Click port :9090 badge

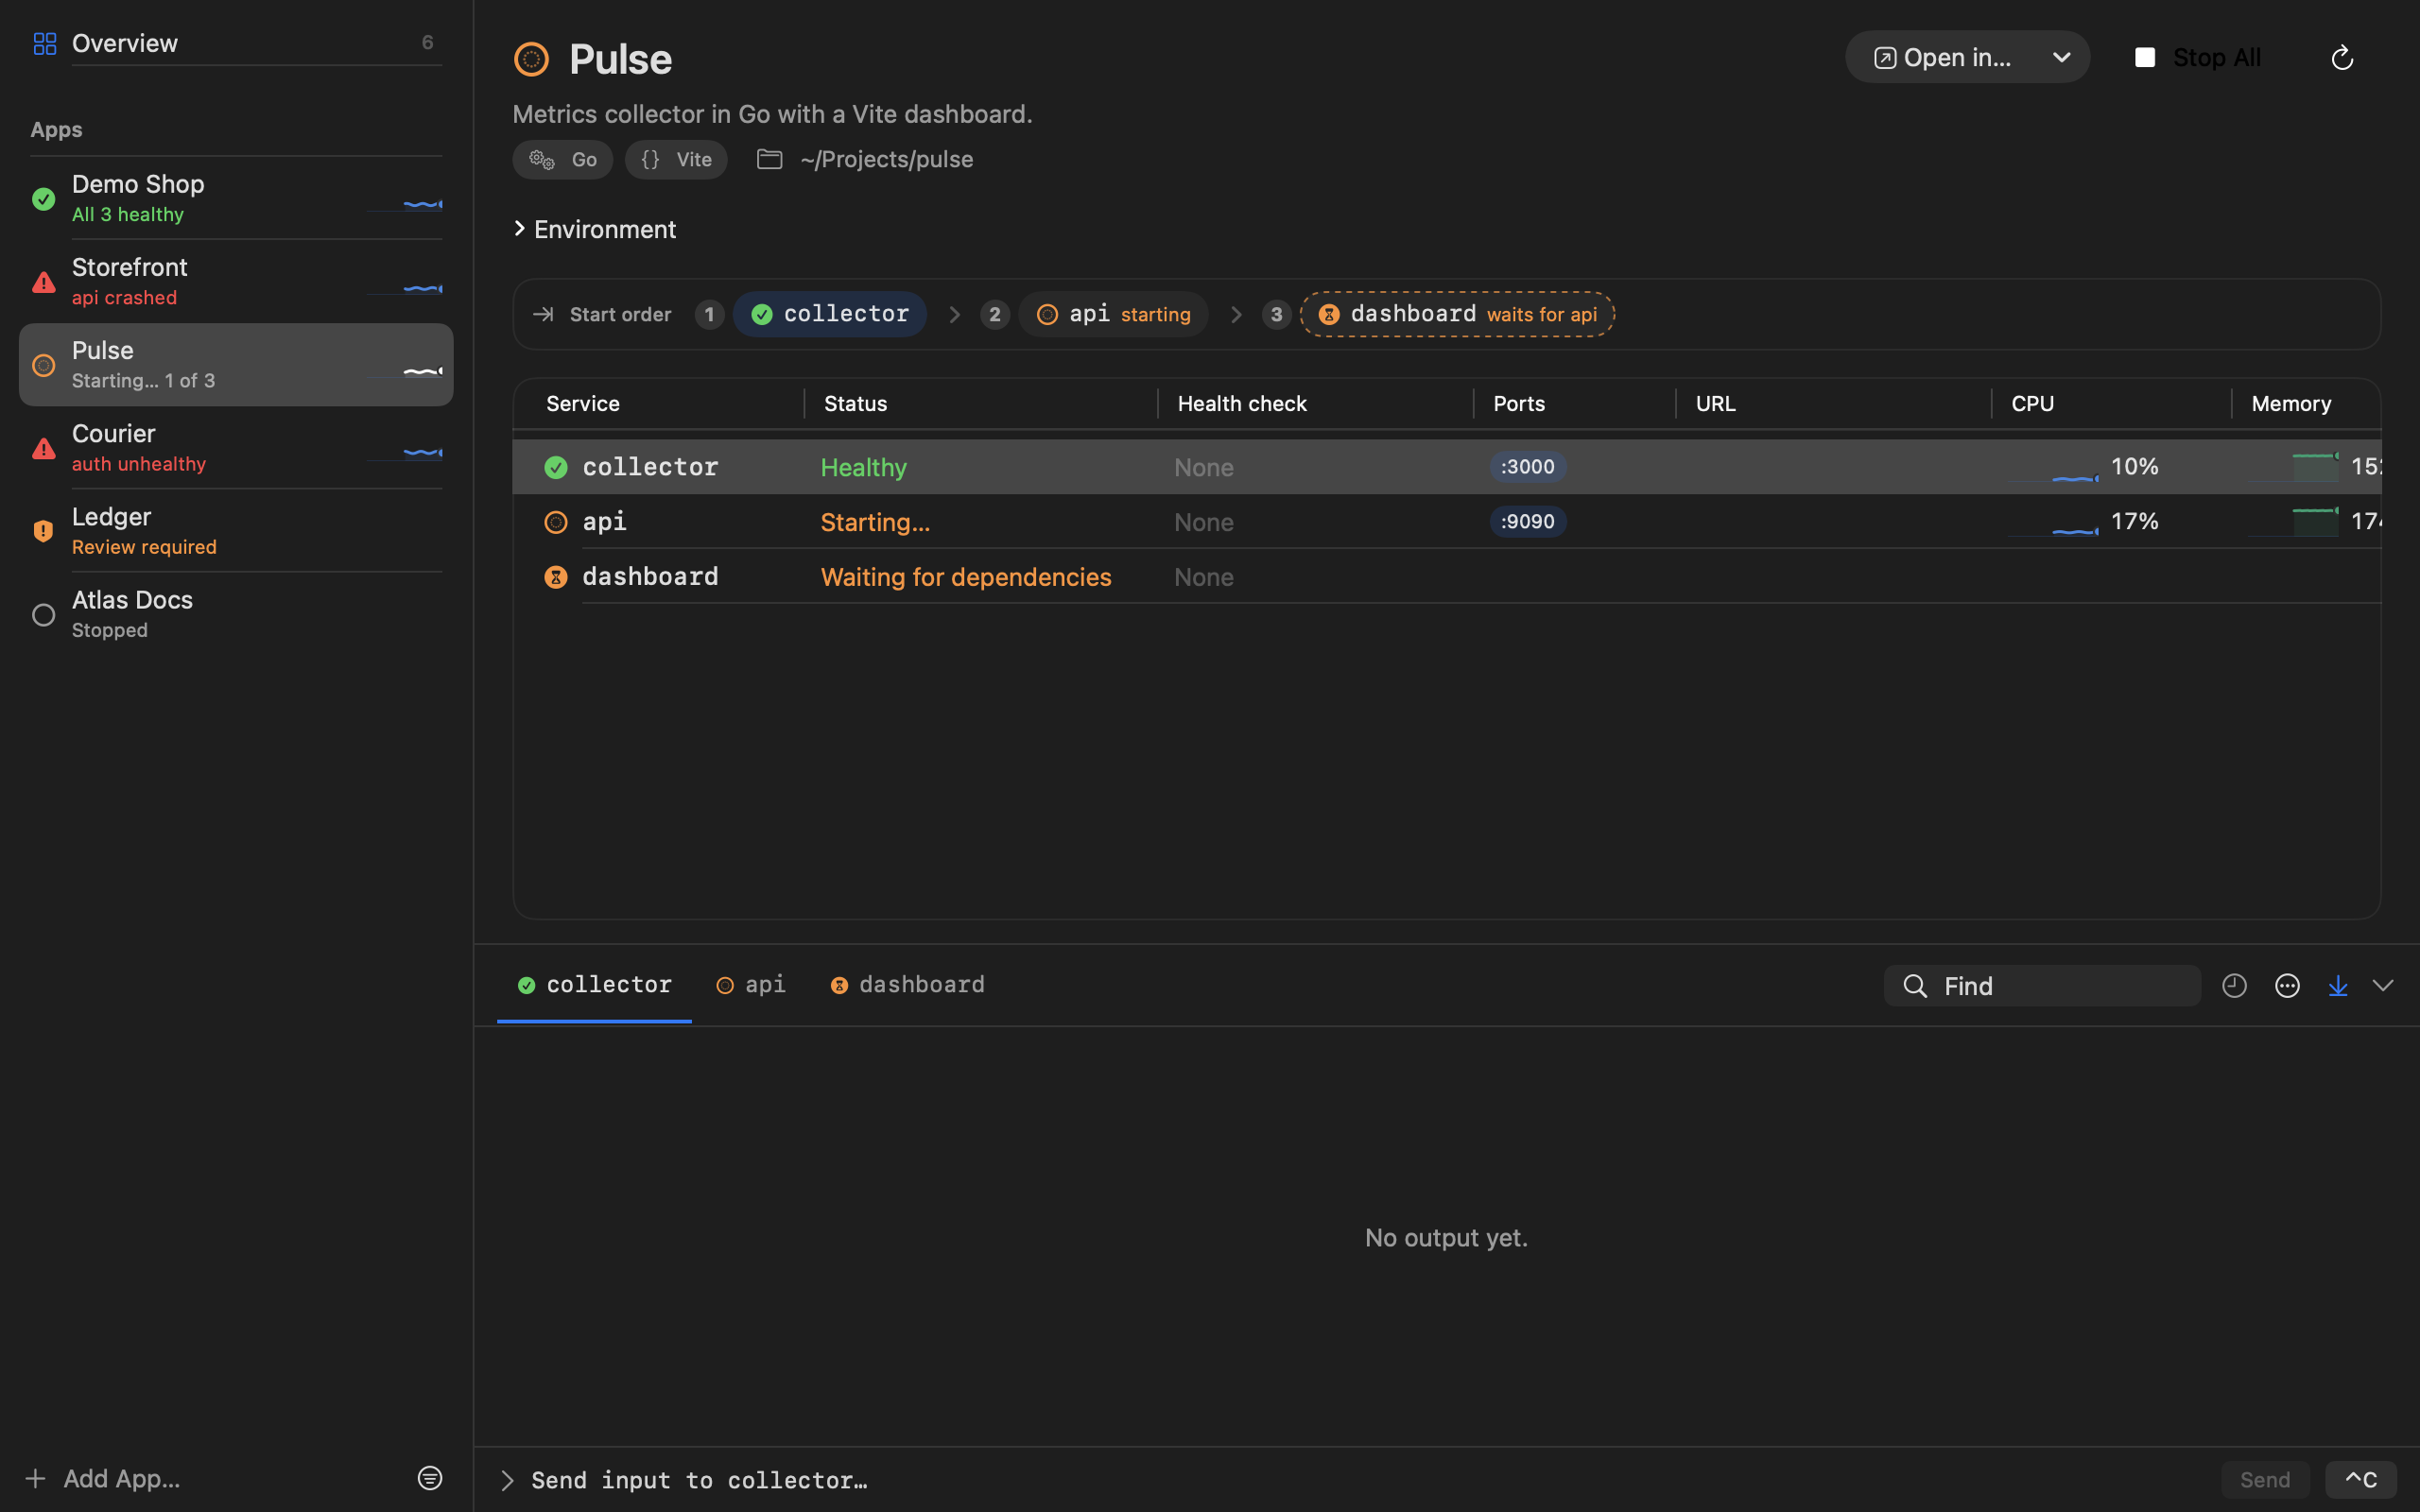[x=1527, y=522]
